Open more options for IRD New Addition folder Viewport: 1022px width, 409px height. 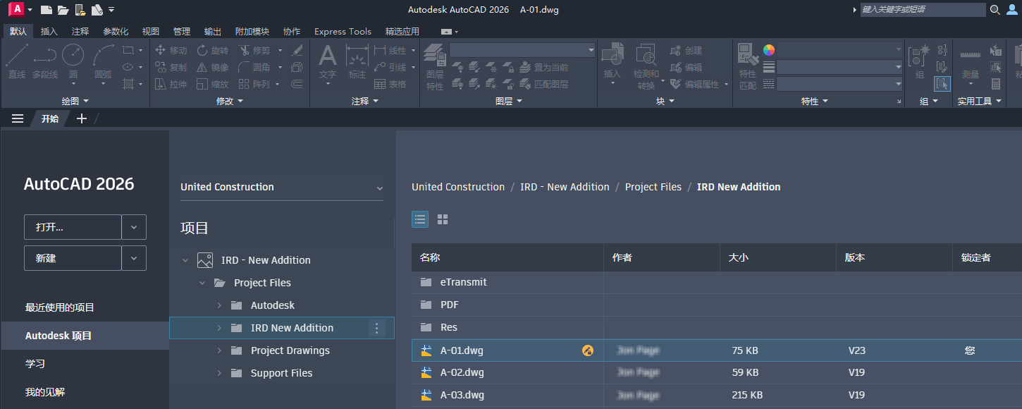point(376,328)
